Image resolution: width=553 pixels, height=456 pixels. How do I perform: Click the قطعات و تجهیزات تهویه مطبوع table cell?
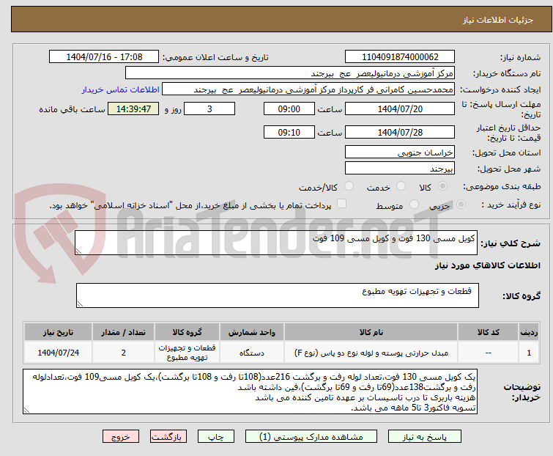[x=187, y=352]
